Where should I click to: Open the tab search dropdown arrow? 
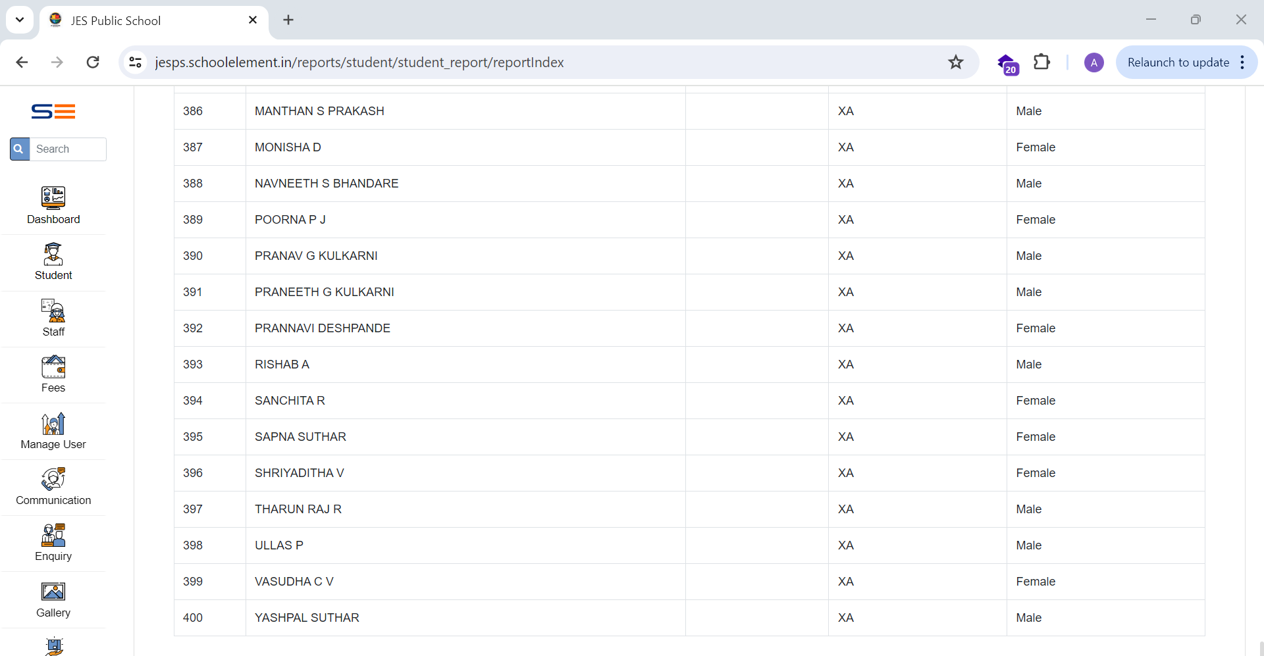pos(20,20)
